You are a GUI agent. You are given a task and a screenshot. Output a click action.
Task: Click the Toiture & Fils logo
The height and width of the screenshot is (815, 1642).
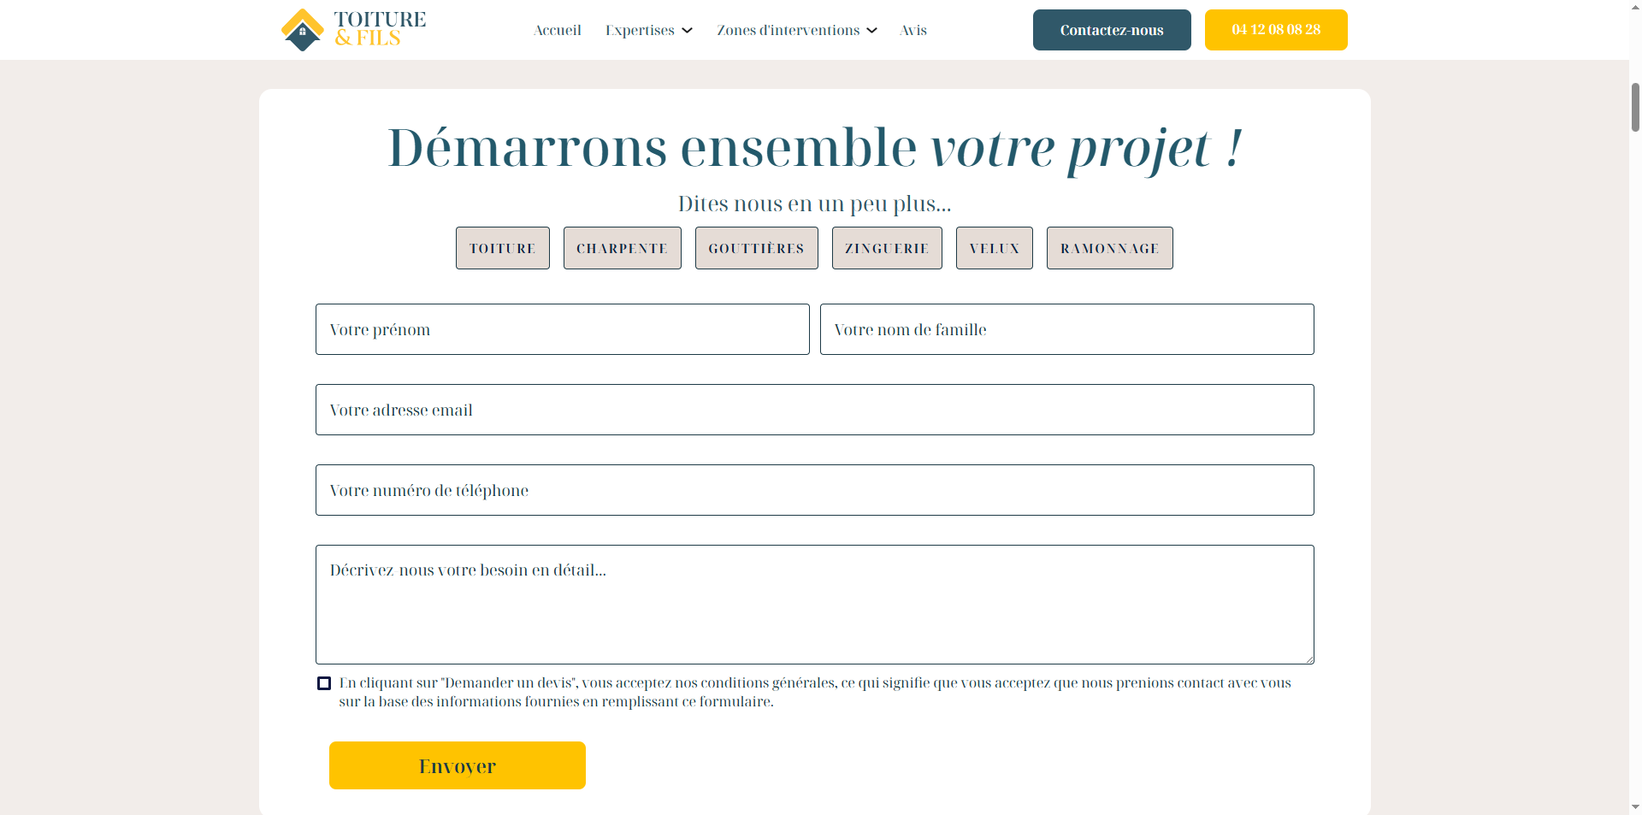tap(353, 30)
